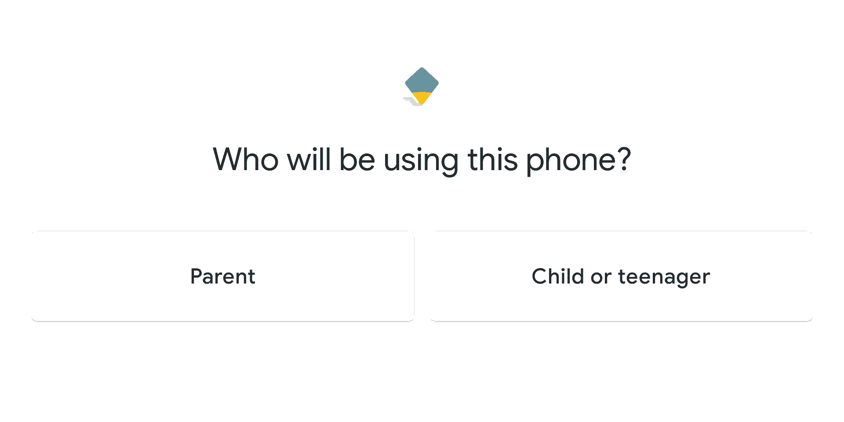Click the word 'using' in the heading

tap(421, 161)
